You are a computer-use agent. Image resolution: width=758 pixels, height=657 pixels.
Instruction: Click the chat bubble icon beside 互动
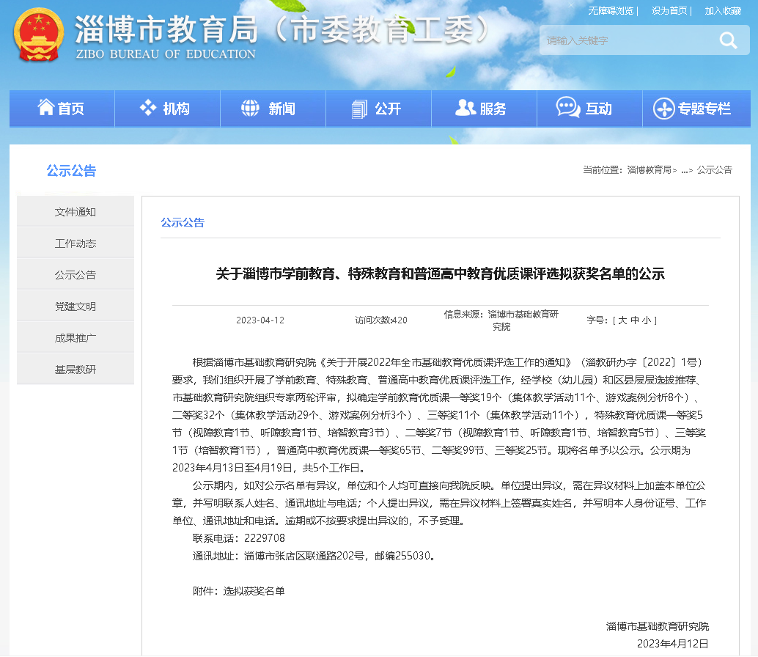point(567,107)
